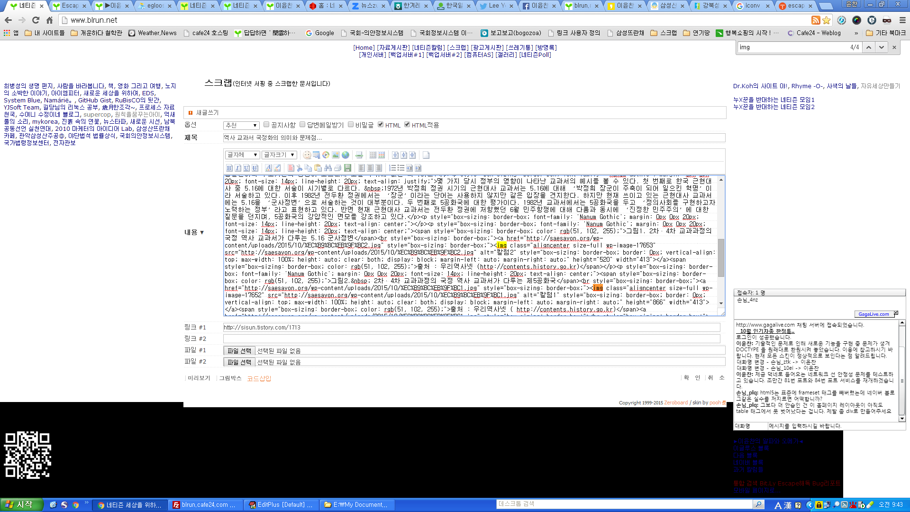Toggle the 비밀글 checkbox
Screen dimensions: 910x512
pyautogui.click(x=351, y=124)
